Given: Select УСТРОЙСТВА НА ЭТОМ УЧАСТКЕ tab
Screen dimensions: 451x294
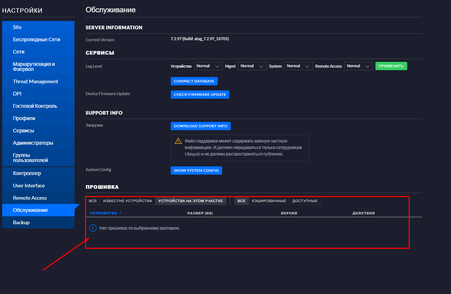Looking at the screenshot, I should point(191,201).
